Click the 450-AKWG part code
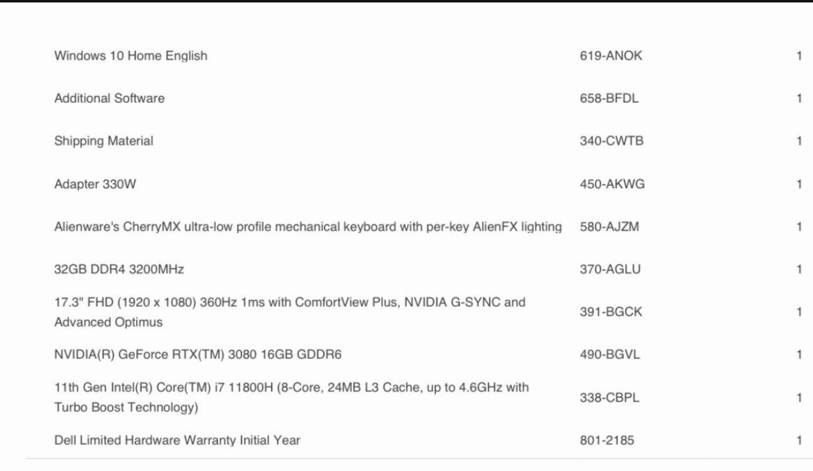 pyautogui.click(x=612, y=184)
